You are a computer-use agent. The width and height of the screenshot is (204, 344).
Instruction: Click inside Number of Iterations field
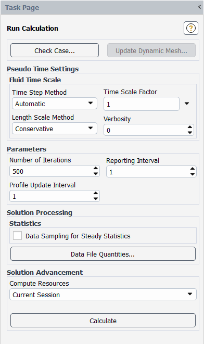[52, 171]
